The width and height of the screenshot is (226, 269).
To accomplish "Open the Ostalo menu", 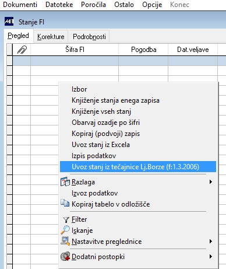I will [x=124, y=5].
